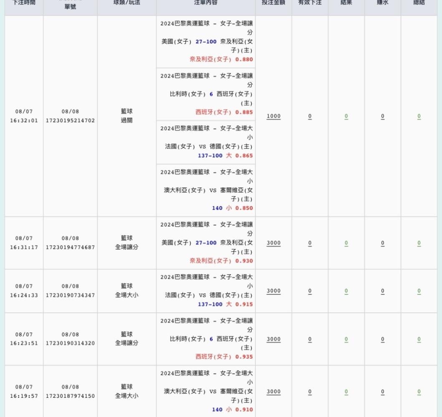Open 有效下注 value 0 in the parlay row
Image resolution: width=442 pixels, height=417 pixels.
[310, 116]
